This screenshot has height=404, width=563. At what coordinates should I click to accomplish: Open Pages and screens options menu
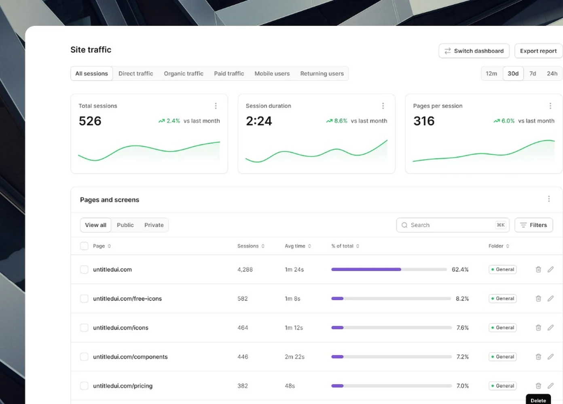[549, 199]
